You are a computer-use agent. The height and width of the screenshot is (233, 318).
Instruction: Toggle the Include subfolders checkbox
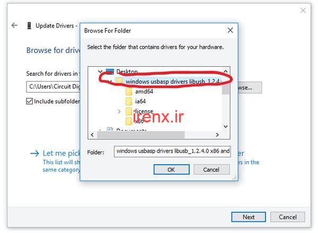click(x=30, y=101)
